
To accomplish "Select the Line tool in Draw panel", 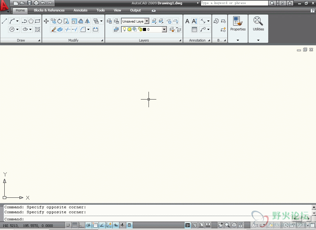I will [x=4, y=21].
